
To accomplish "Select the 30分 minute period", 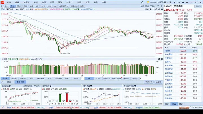I will tap(43, 6).
